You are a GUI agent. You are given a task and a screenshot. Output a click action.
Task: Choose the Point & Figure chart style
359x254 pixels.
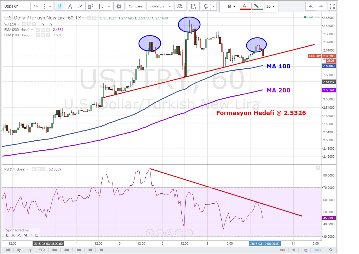pyautogui.click(x=91, y=6)
